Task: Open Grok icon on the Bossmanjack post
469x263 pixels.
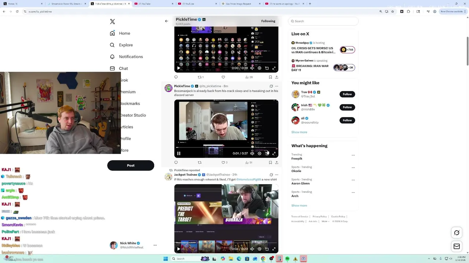Action: [x=271, y=86]
